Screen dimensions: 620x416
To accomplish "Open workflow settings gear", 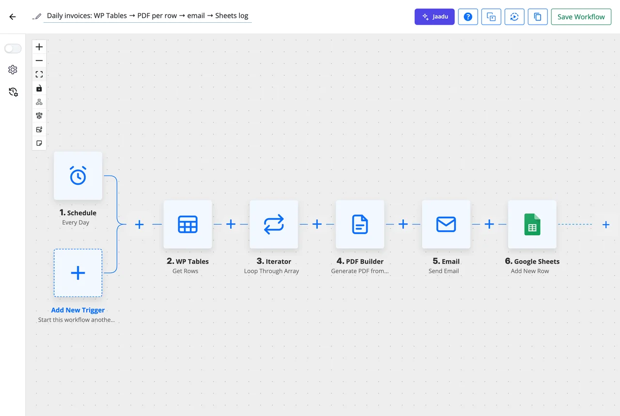I will (13, 70).
